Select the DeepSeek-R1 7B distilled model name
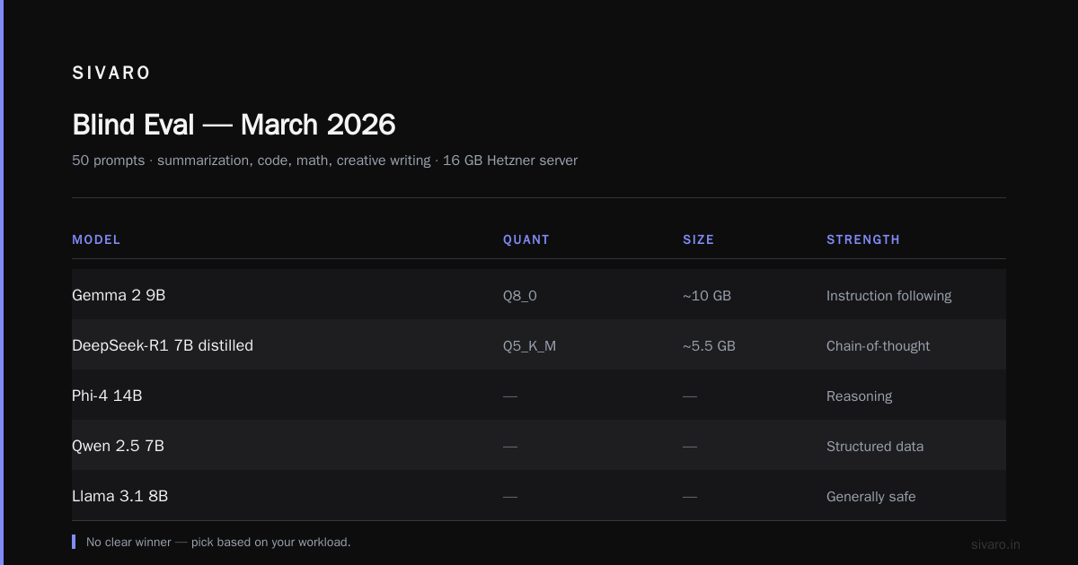Image resolution: width=1078 pixels, height=565 pixels. point(163,345)
